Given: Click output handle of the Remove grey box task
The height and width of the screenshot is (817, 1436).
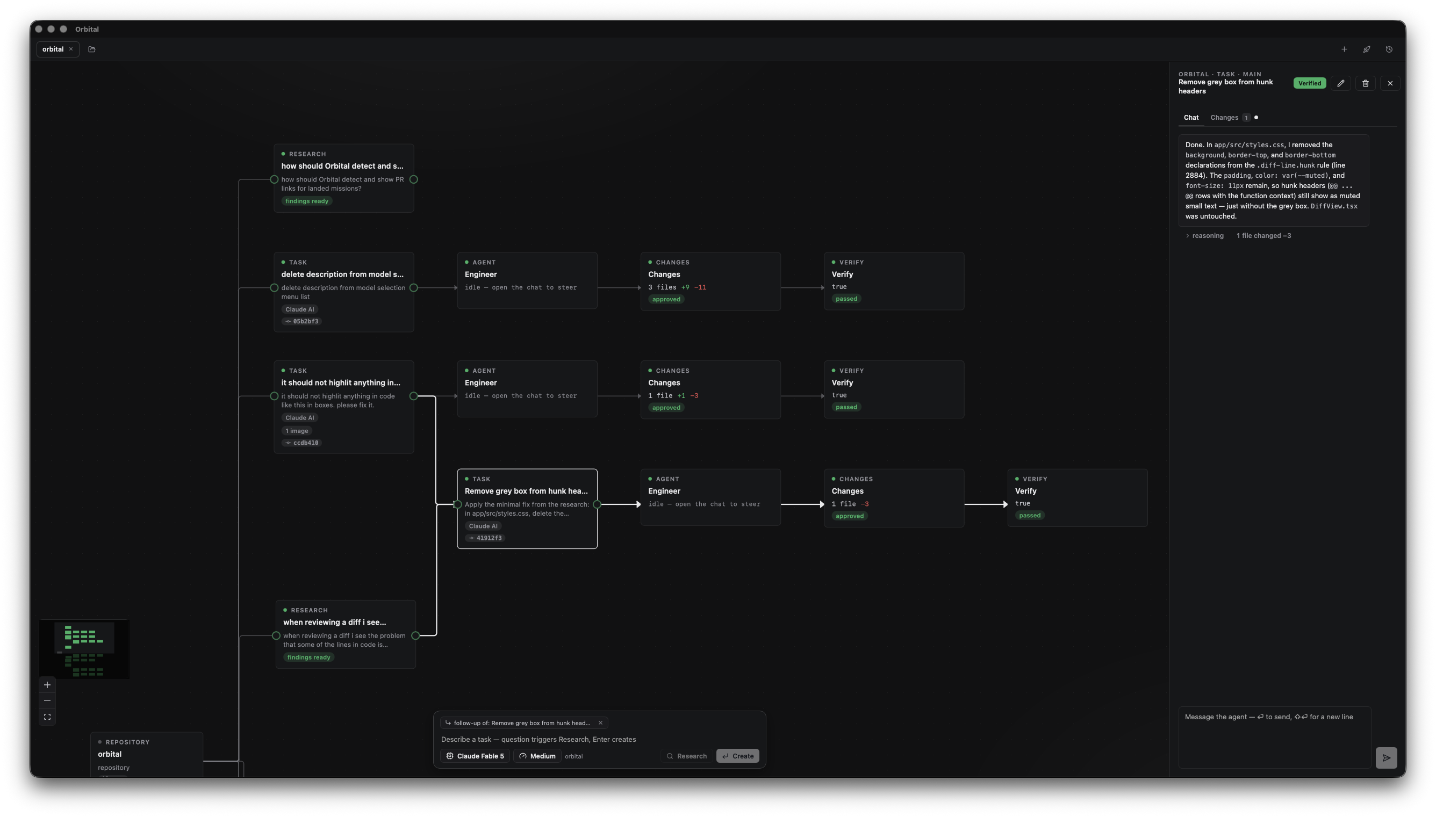Looking at the screenshot, I should [597, 504].
